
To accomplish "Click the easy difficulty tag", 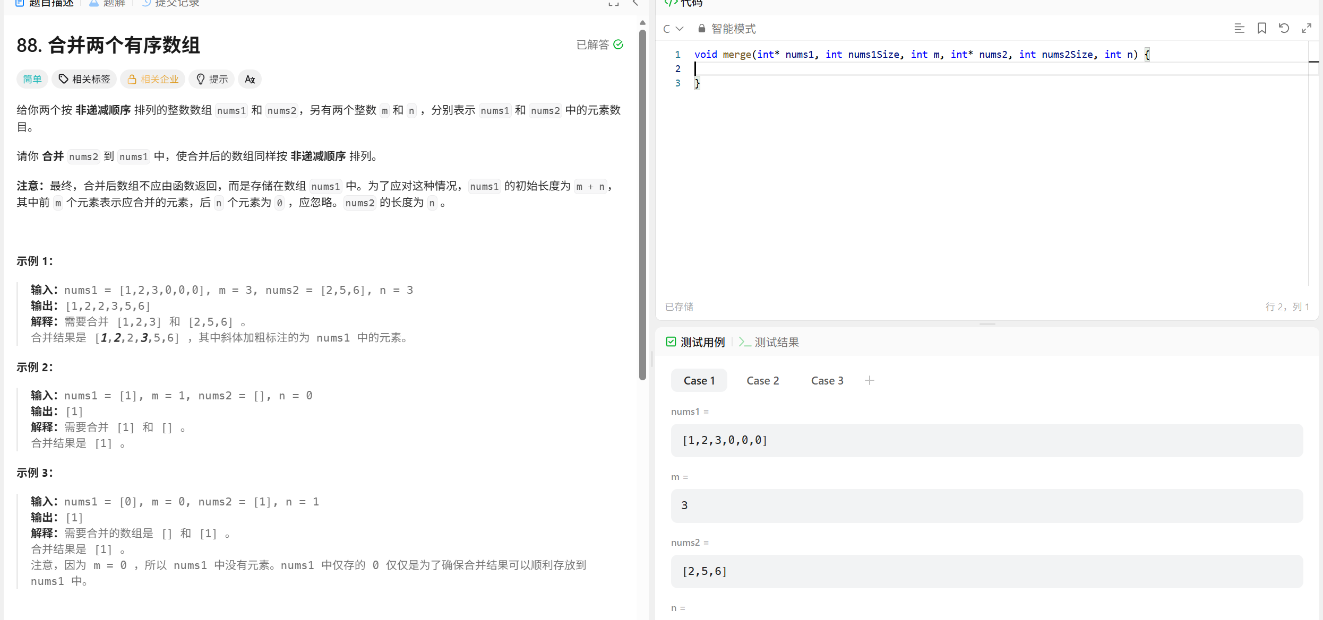I will pos(32,80).
